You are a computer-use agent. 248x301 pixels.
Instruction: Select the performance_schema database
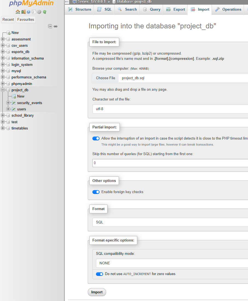pyautogui.click(x=29, y=77)
